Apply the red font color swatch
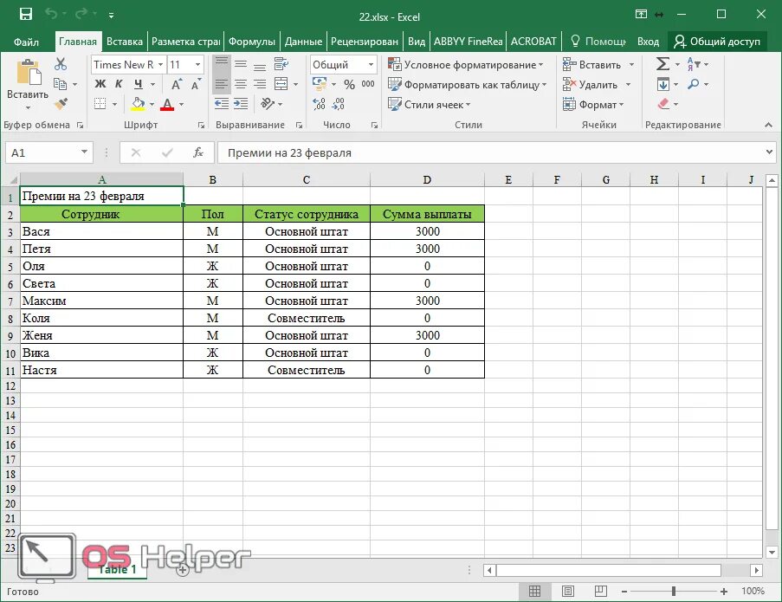 (x=167, y=104)
